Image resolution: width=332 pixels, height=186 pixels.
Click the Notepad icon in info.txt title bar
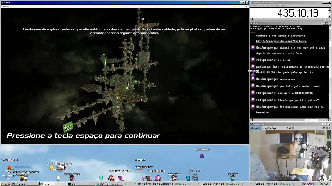tap(251, 2)
